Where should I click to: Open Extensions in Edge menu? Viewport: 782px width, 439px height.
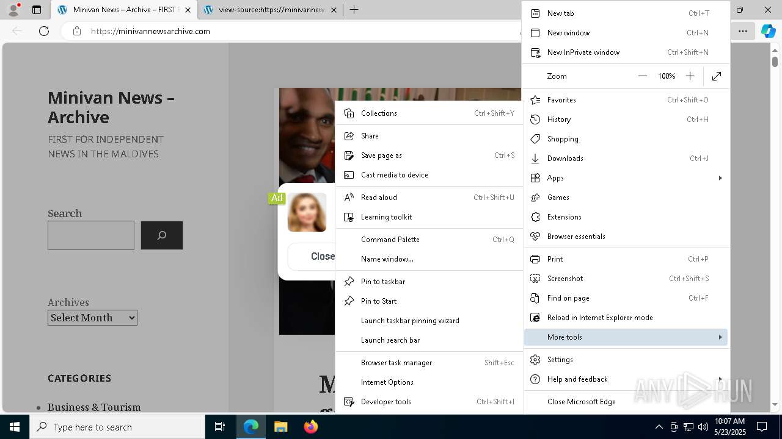pos(626,216)
